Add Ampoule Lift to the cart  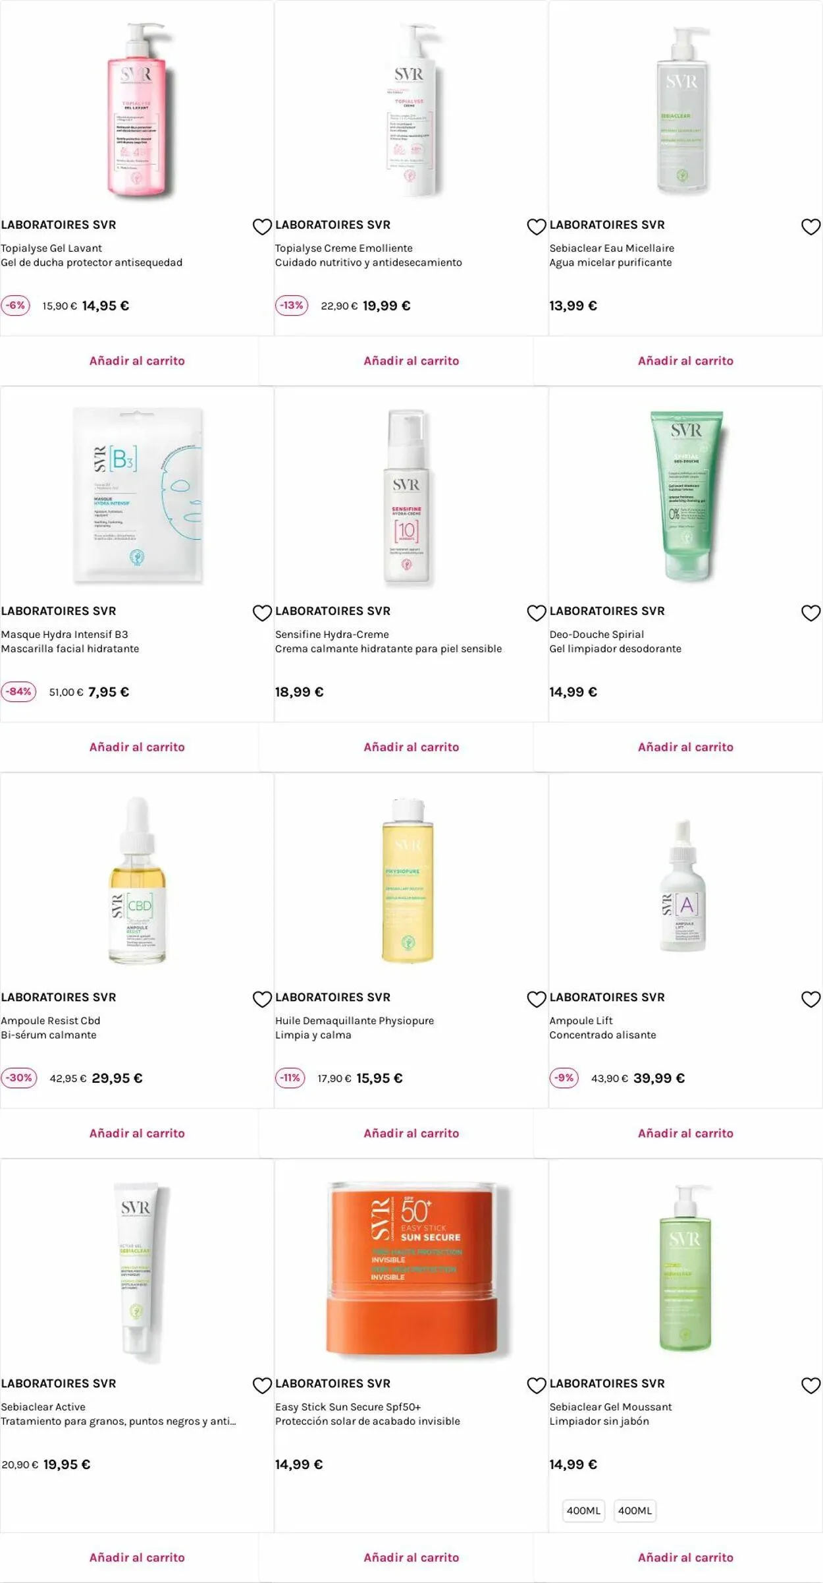pos(685,1133)
